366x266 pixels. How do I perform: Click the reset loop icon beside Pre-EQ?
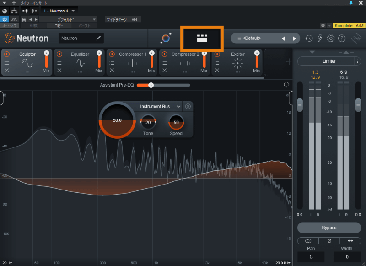tap(286, 85)
